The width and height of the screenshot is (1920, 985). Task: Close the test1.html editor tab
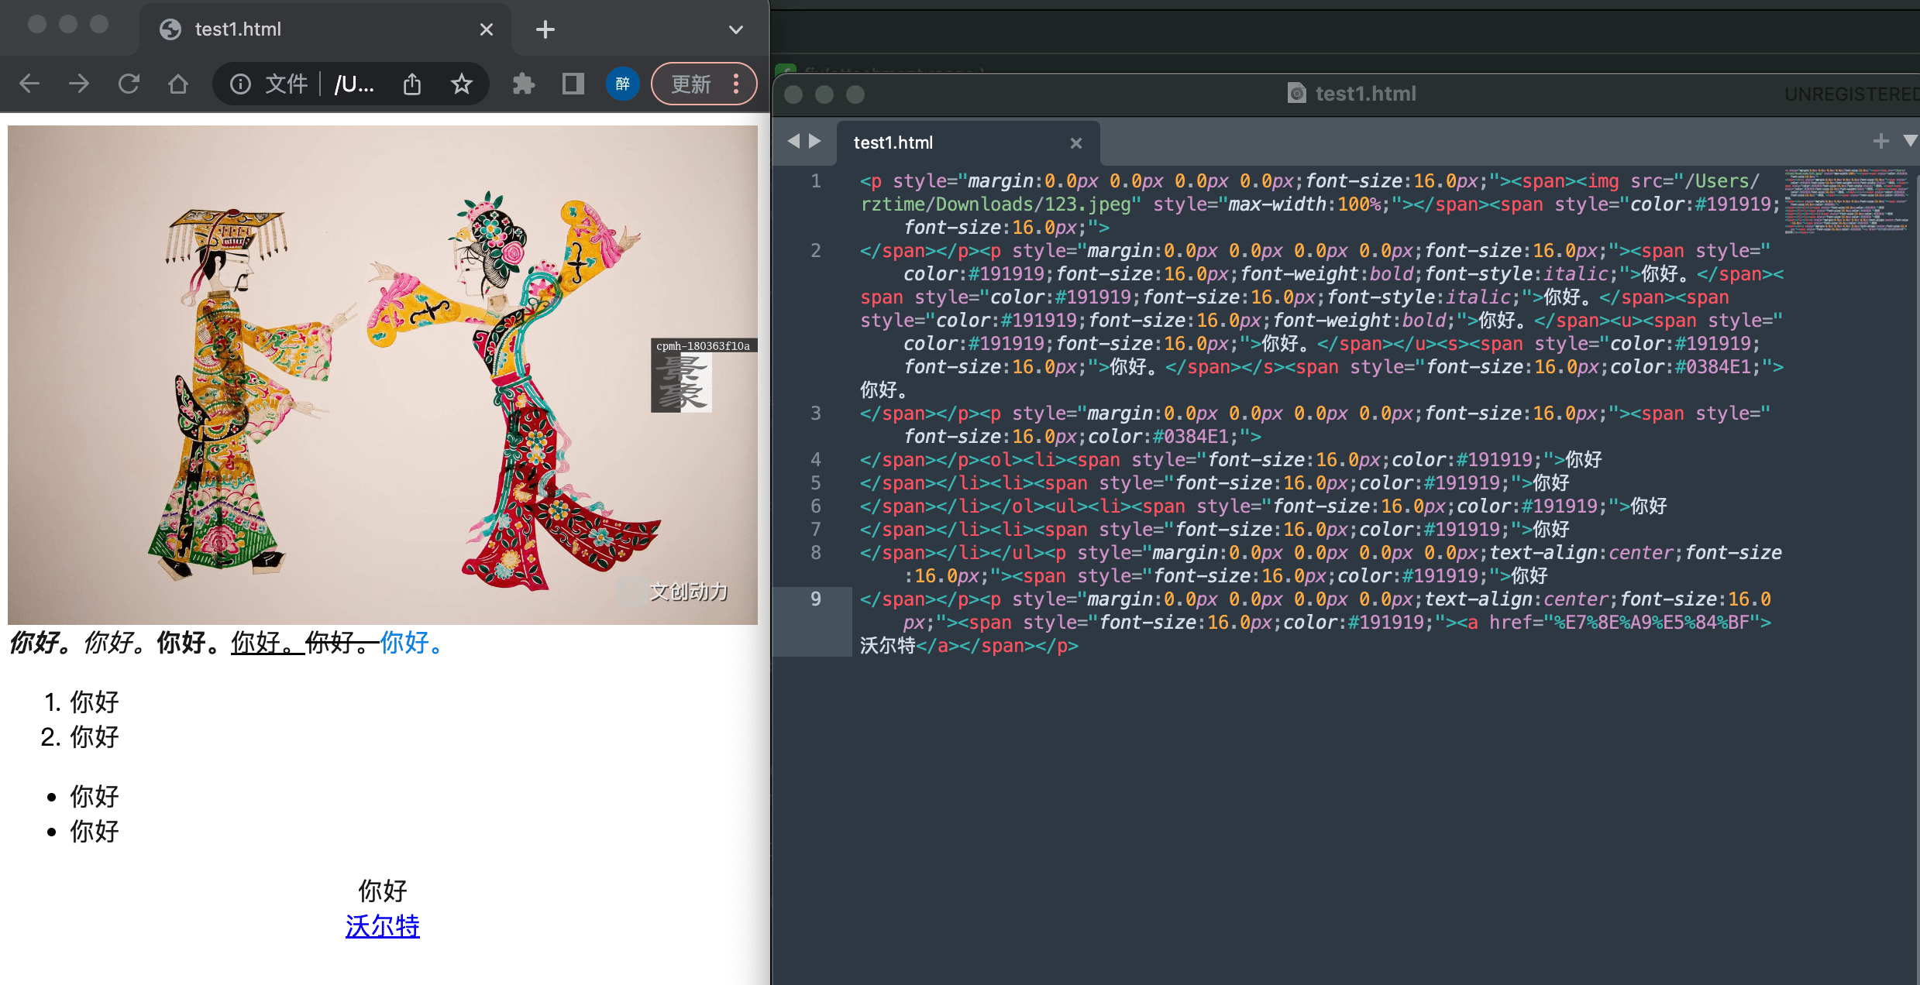[x=1075, y=143]
